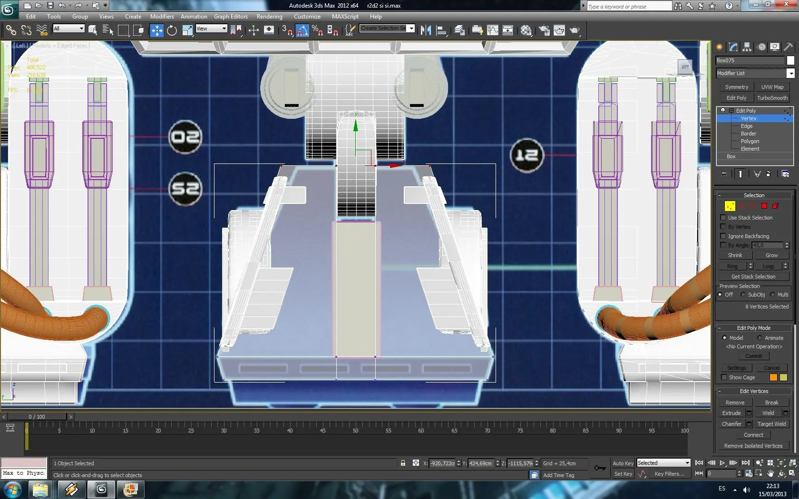
Task: Click the yellow cage color swatch
Action: click(x=783, y=377)
